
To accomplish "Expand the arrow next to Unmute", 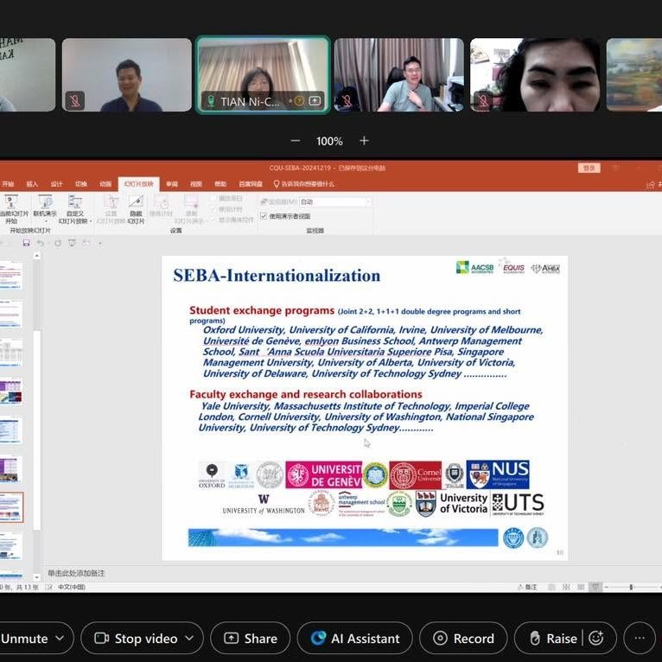I will point(60,638).
